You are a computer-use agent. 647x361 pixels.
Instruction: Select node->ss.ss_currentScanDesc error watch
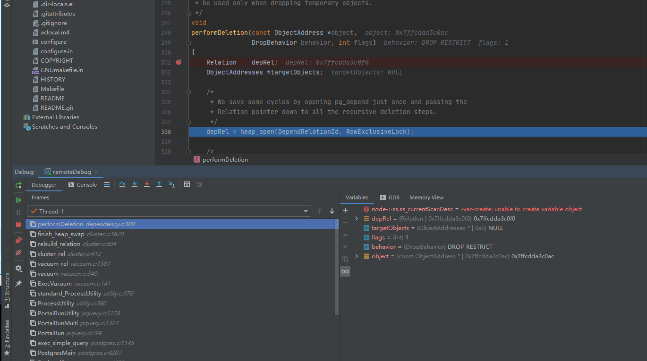(499, 209)
